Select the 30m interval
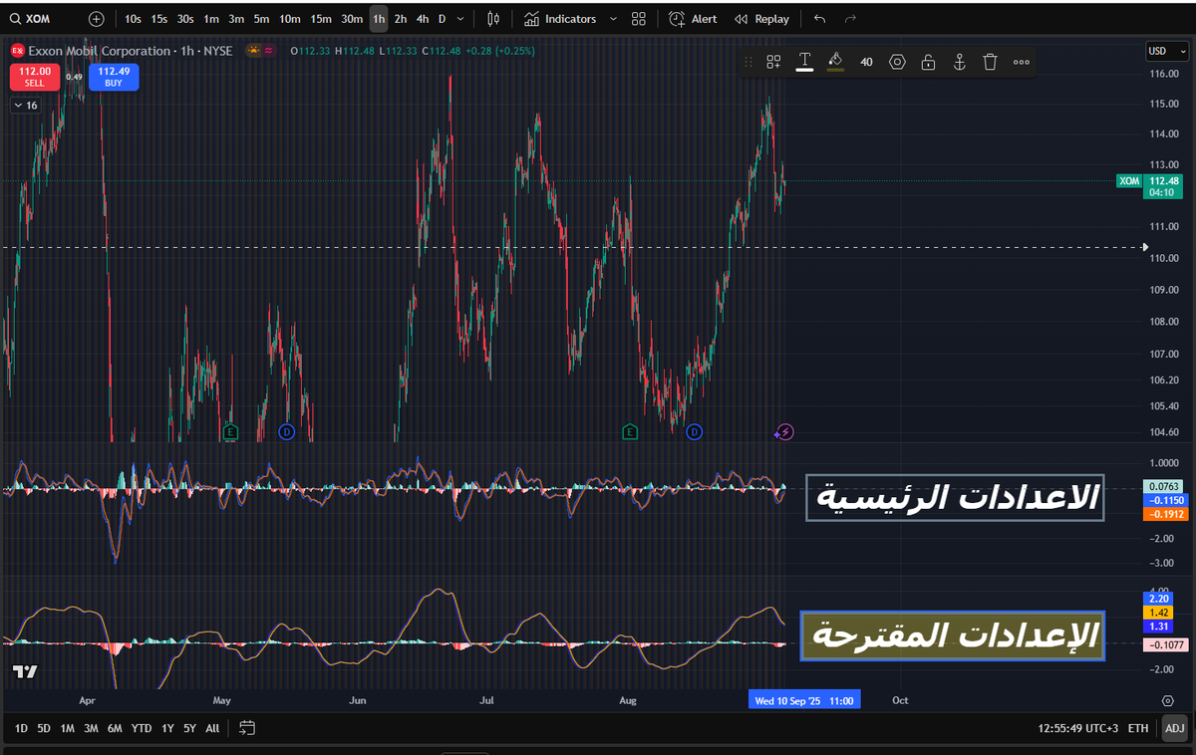Viewport: 1196px width, 755px height. 352,19
